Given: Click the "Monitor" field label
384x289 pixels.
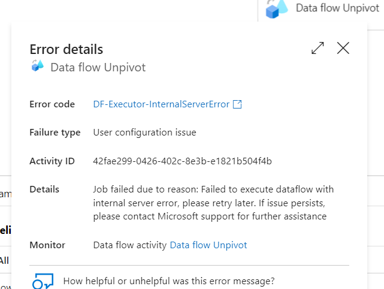Looking at the screenshot, I should coord(47,245).
